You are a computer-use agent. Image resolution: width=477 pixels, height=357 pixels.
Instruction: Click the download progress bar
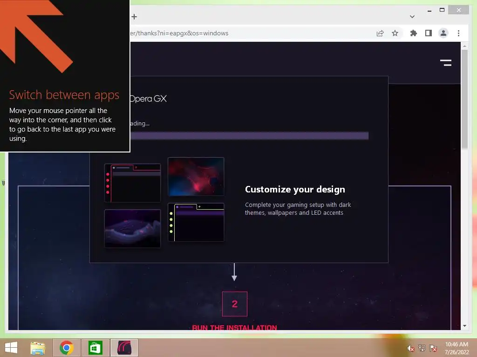(250, 135)
